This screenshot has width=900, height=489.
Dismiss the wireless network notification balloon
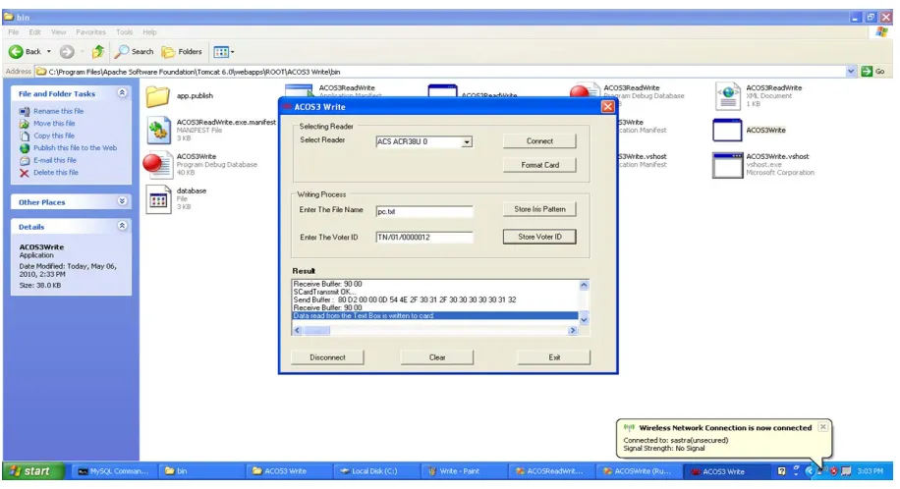coord(823,427)
